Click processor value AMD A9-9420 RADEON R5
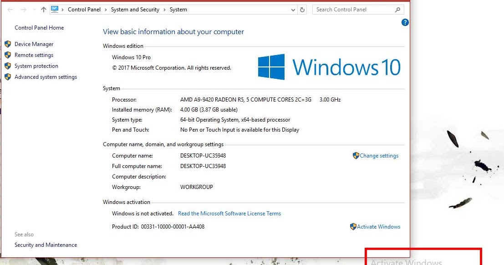This screenshot has width=504, height=265. [246, 100]
